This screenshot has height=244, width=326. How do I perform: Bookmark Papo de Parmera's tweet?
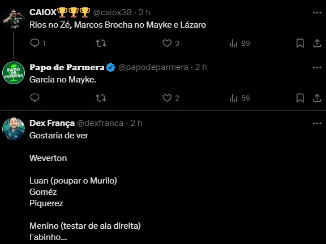(300, 98)
